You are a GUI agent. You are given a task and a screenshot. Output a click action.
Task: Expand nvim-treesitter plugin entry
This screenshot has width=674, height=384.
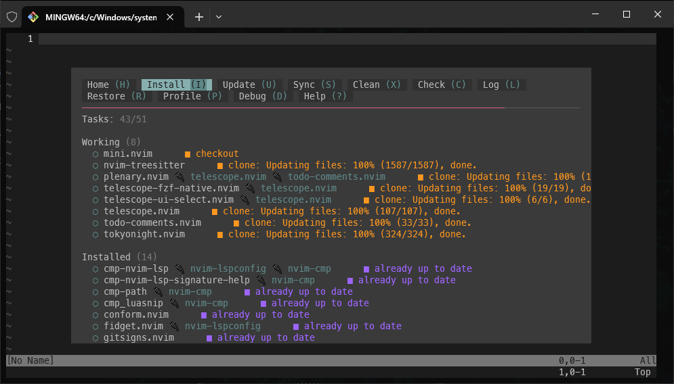click(144, 165)
